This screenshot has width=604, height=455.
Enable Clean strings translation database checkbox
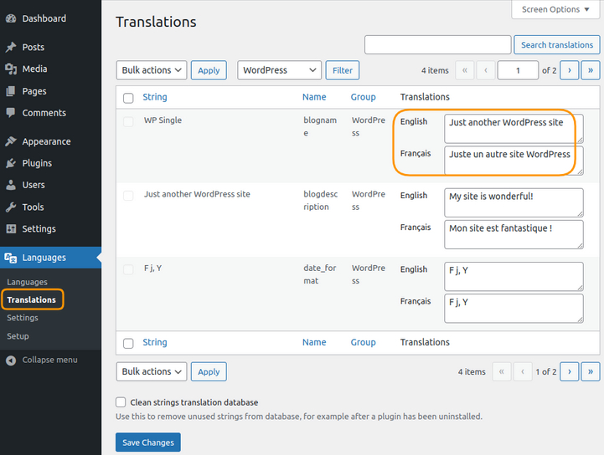(121, 402)
